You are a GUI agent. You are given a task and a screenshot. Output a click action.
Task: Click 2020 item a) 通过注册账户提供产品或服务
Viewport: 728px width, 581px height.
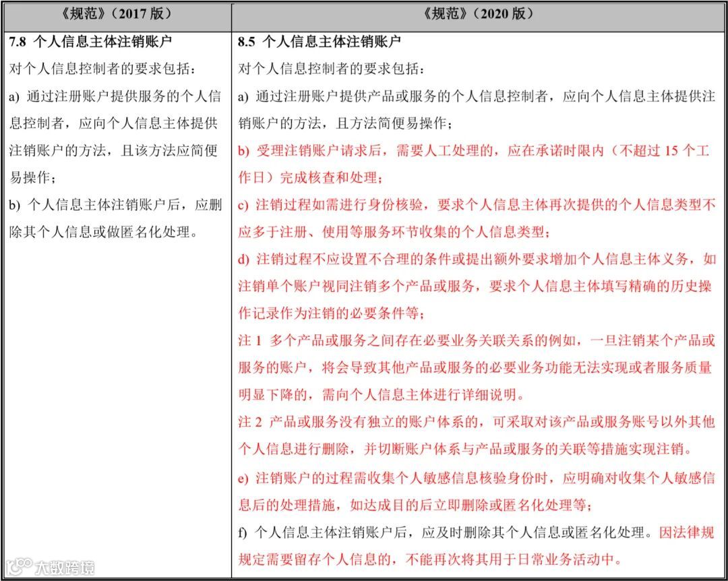coord(477,96)
